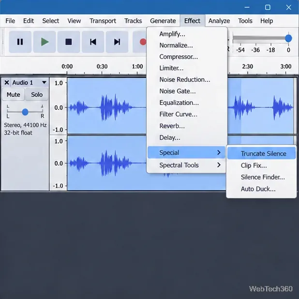Open the Audio 1 track dropdown menu
Viewport: 299px width, 299px height.
(44, 83)
